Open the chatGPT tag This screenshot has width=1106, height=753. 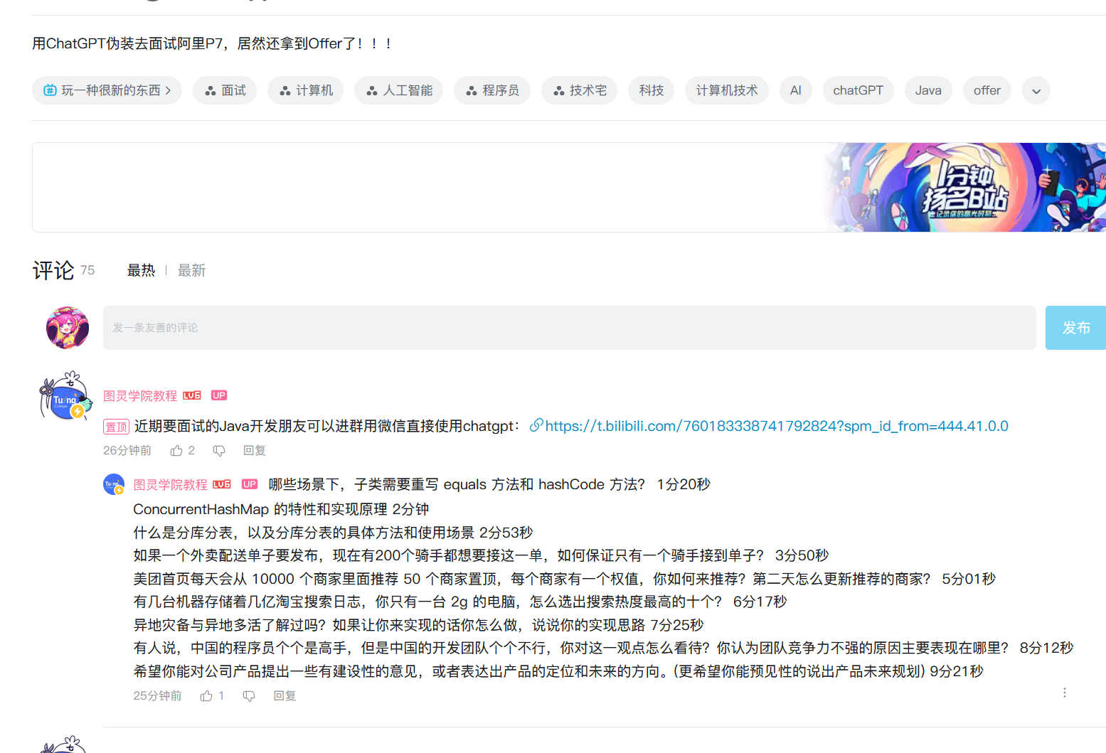tap(858, 90)
